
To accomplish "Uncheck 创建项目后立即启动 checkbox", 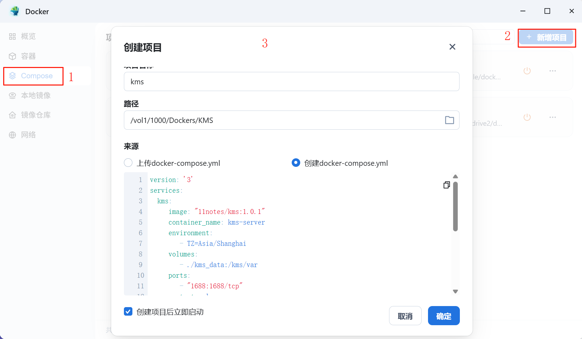I will (128, 312).
